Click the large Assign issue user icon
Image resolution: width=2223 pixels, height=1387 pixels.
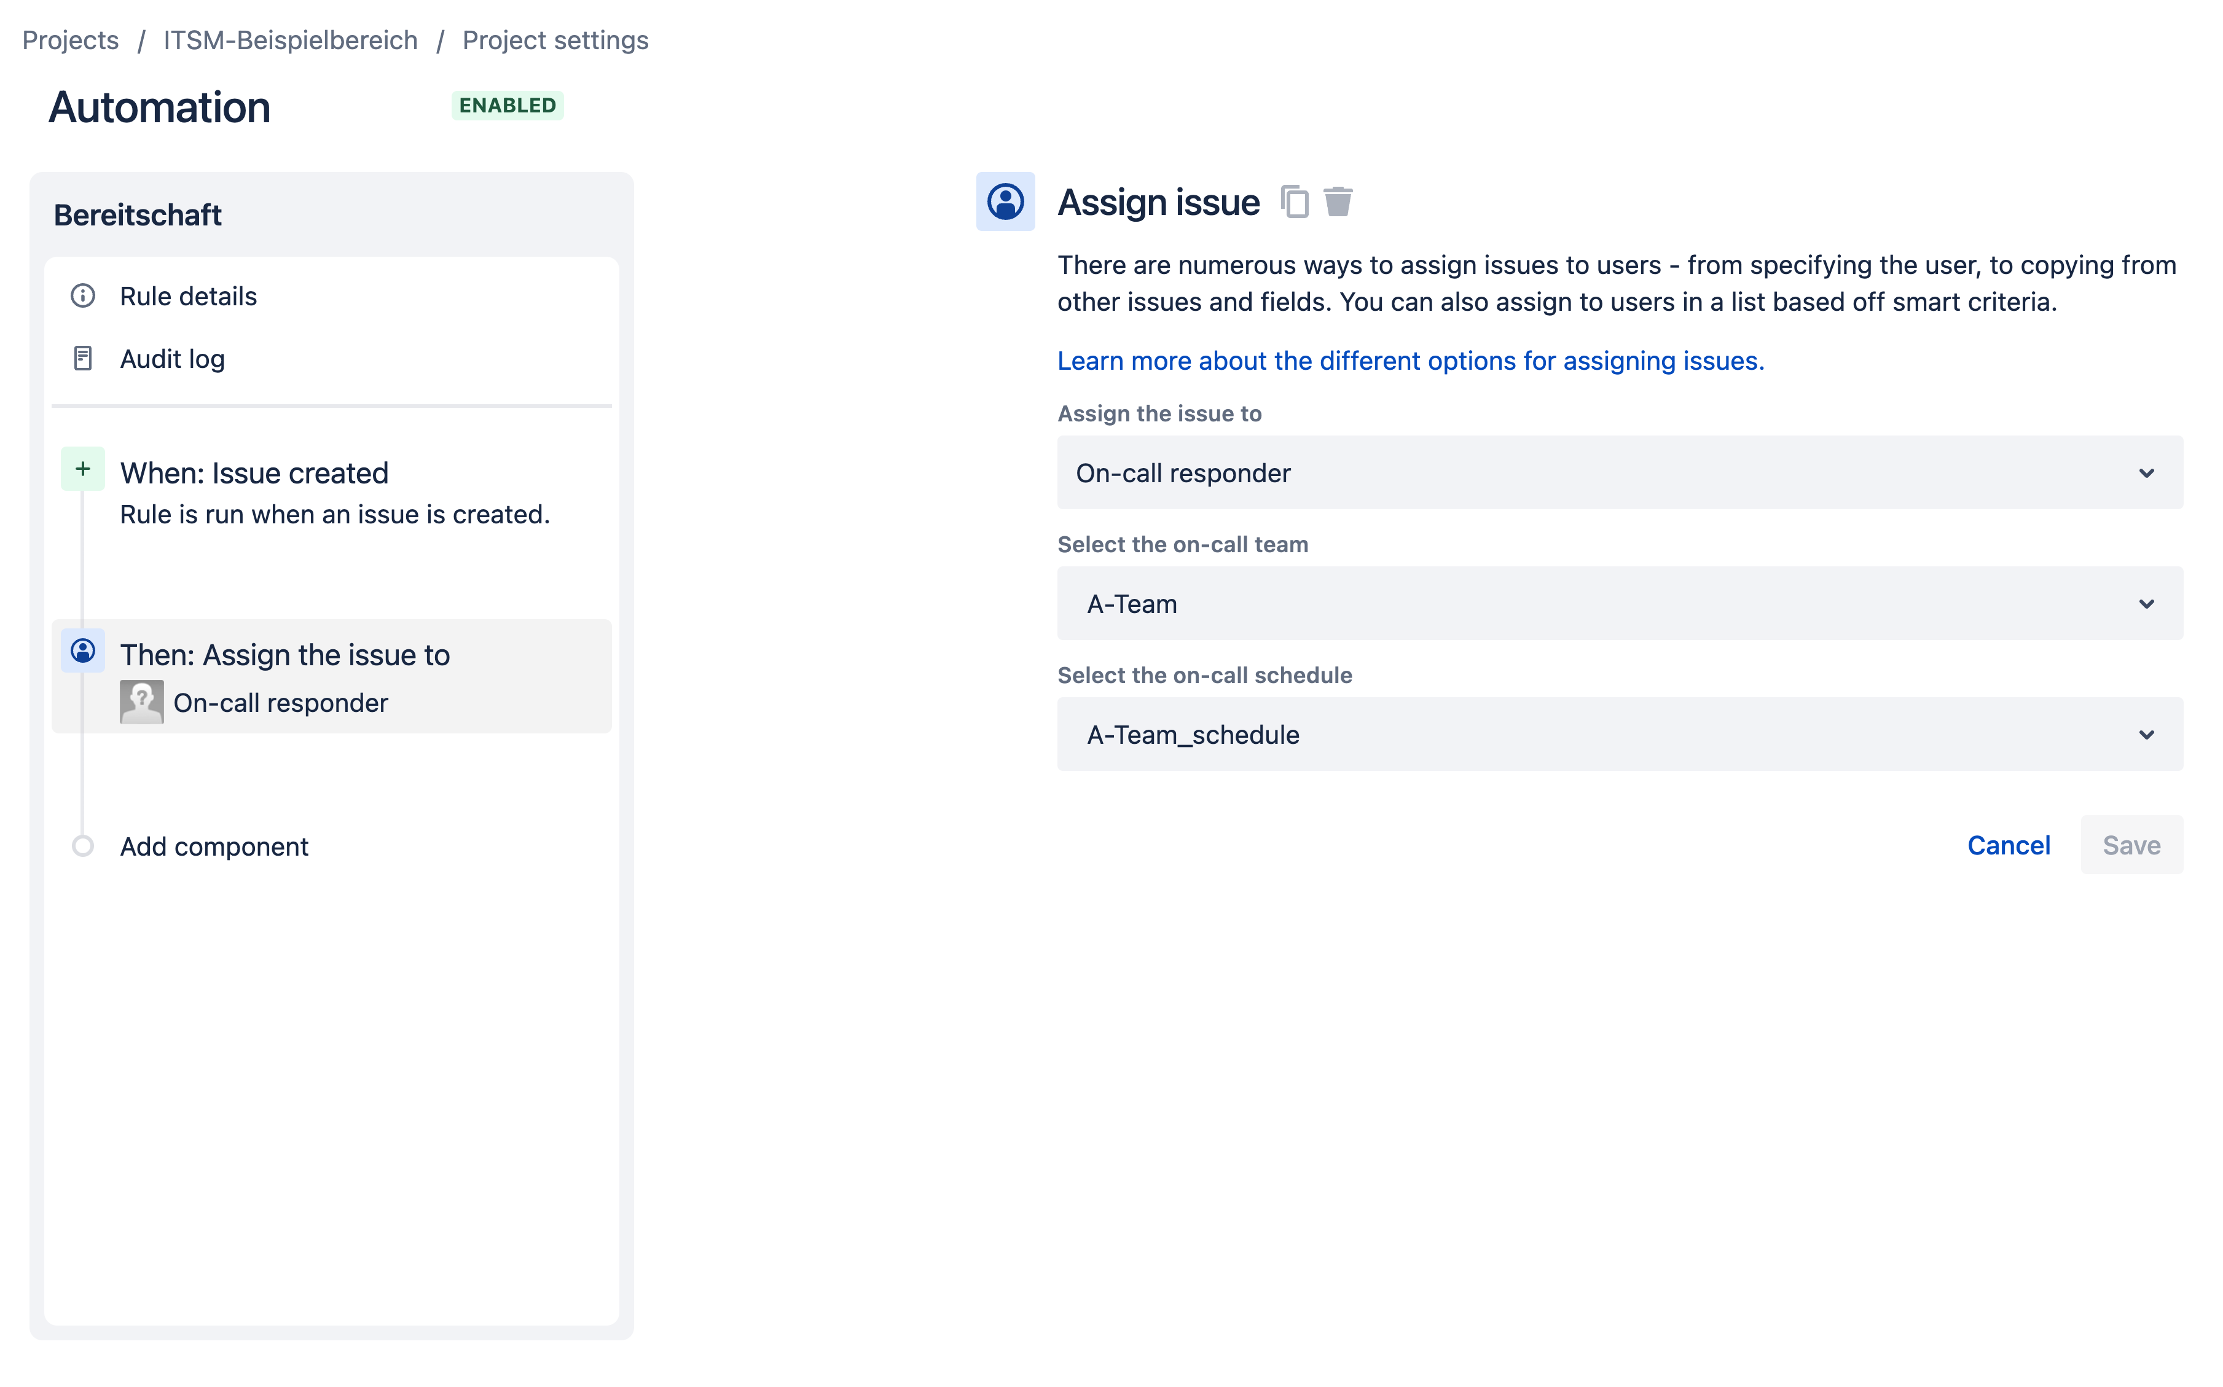pyautogui.click(x=1006, y=201)
